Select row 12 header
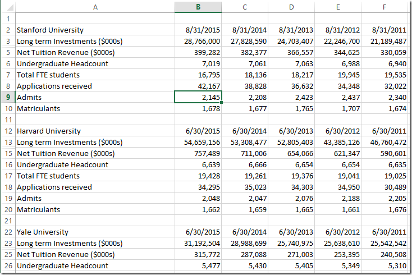412x275 pixels. click(8, 131)
